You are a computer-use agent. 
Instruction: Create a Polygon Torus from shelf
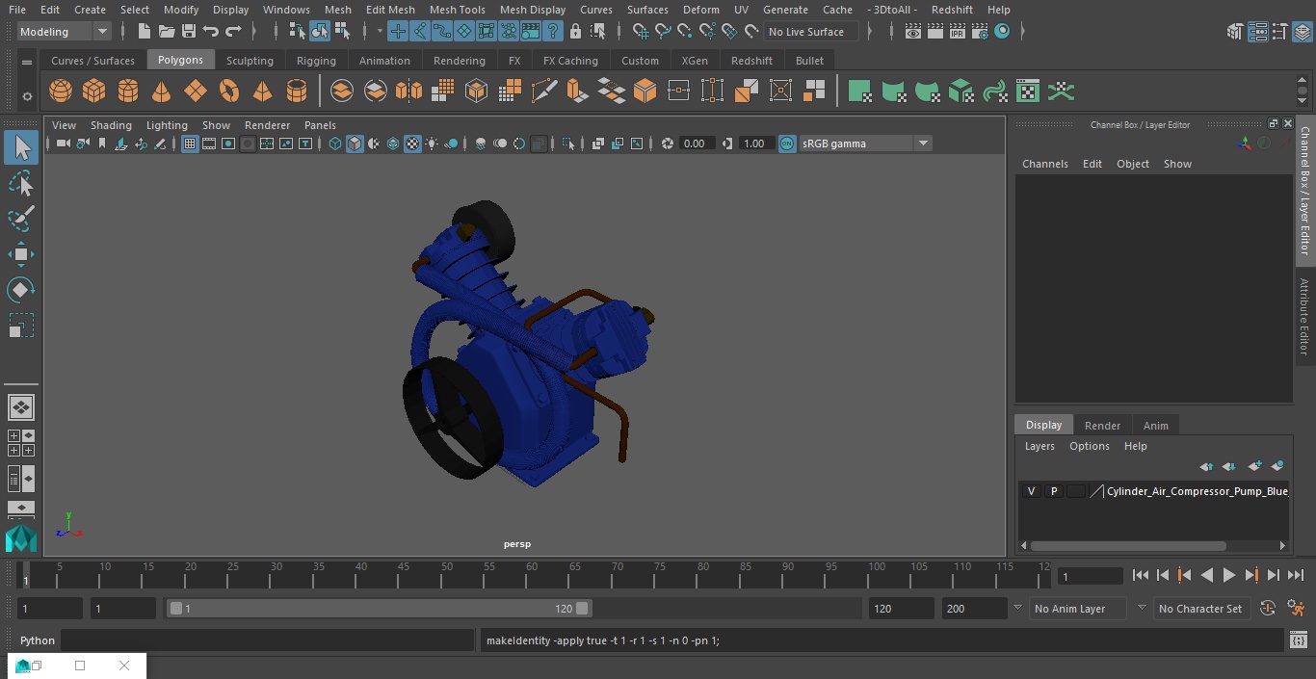[x=229, y=91]
